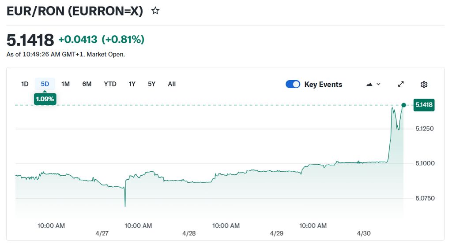This screenshot has width=452, height=244.
Task: Open the chart type dropdown
Action: pos(373,84)
